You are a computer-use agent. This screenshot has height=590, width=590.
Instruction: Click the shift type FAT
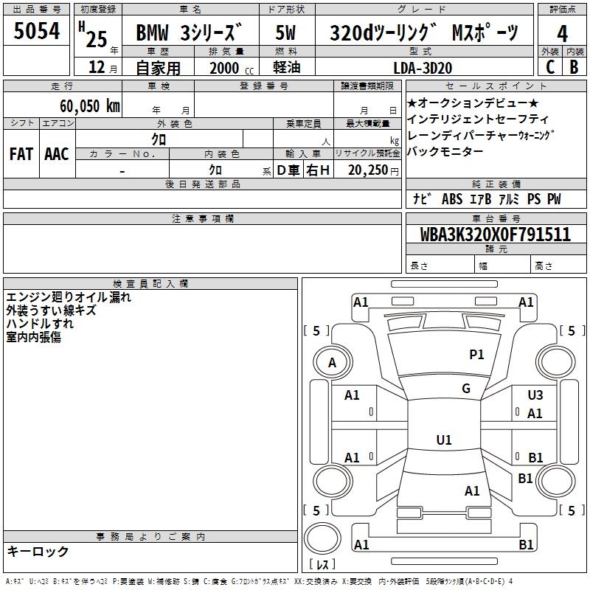(x=21, y=154)
